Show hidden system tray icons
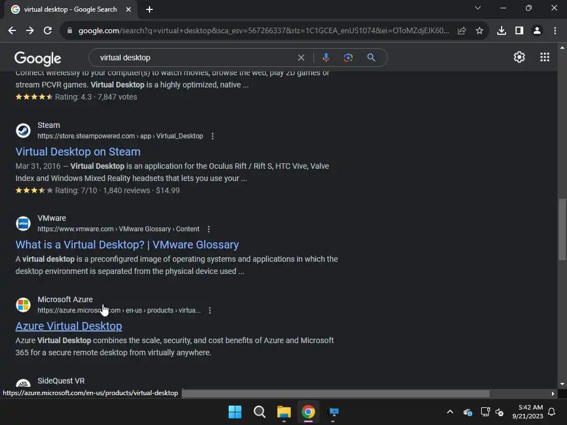This screenshot has height=425, width=567. point(450,412)
